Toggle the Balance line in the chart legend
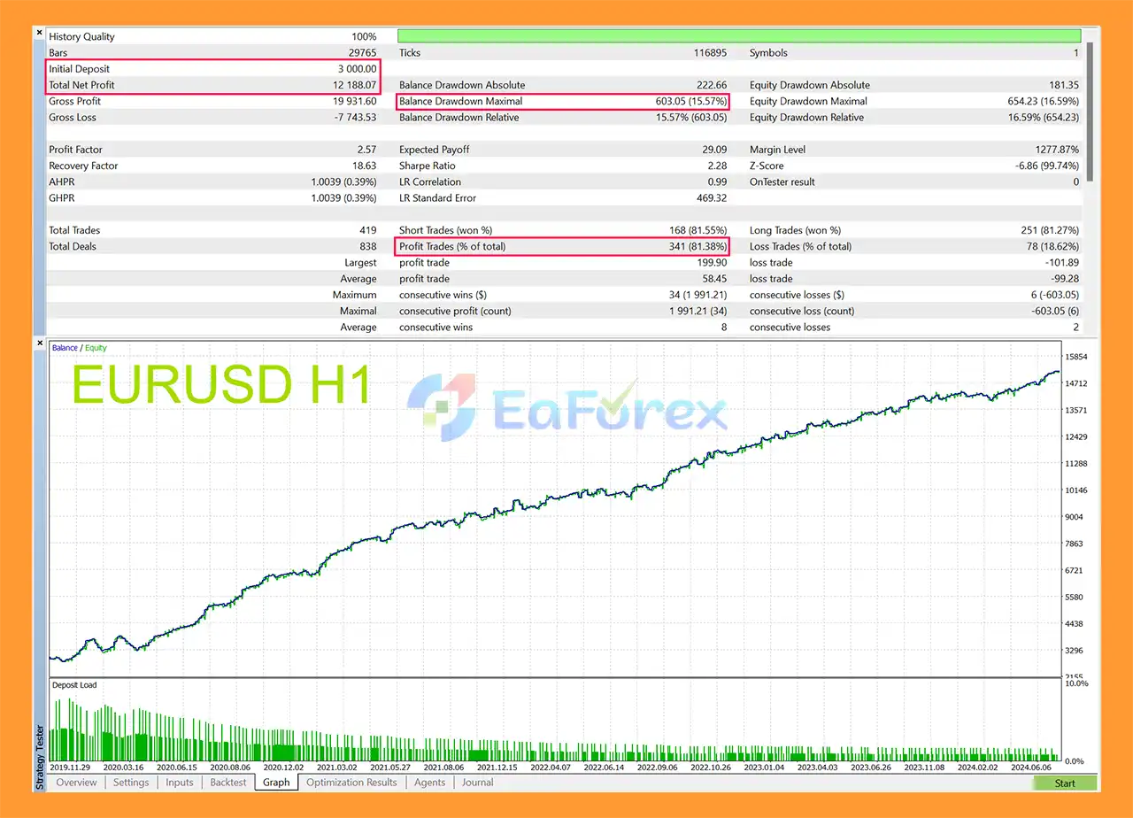 point(65,347)
